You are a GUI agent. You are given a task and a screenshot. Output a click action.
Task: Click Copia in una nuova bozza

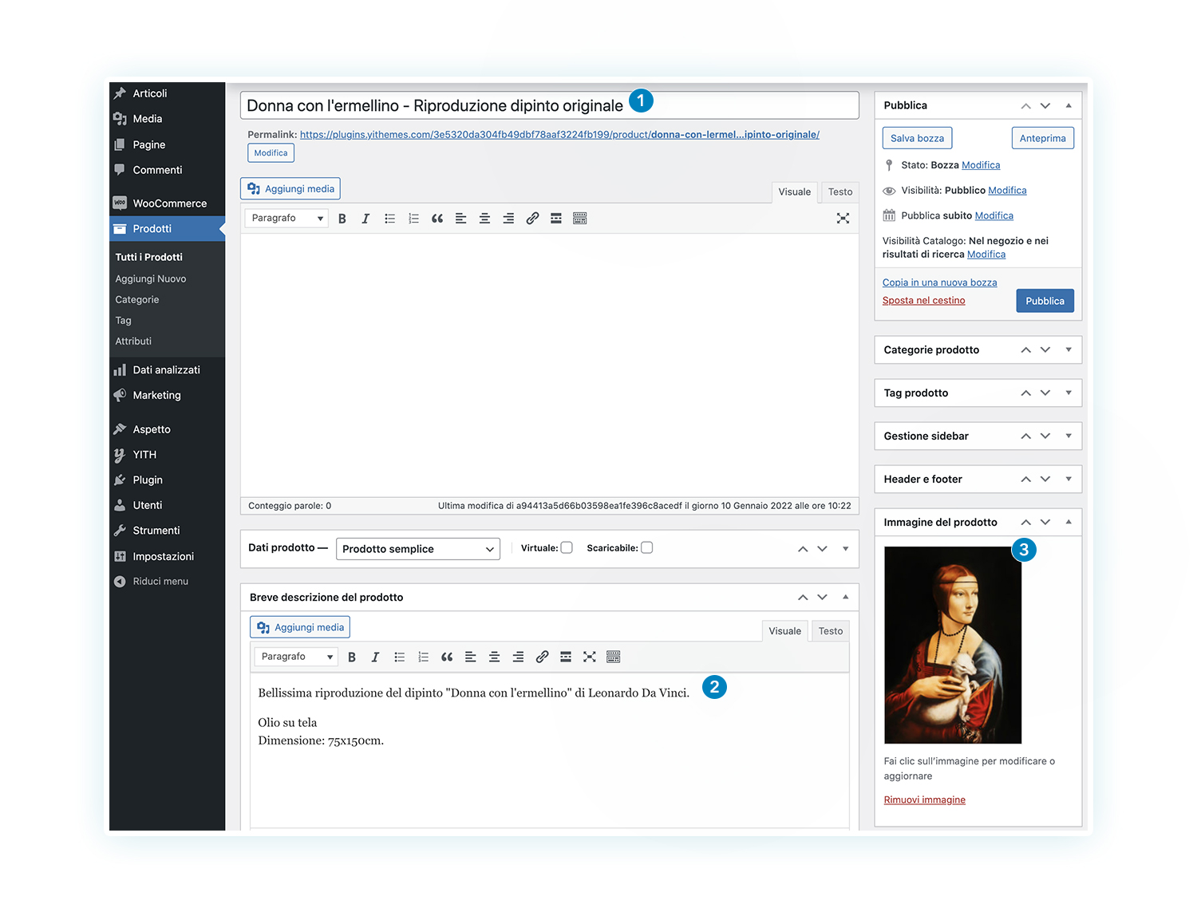pyautogui.click(x=940, y=283)
